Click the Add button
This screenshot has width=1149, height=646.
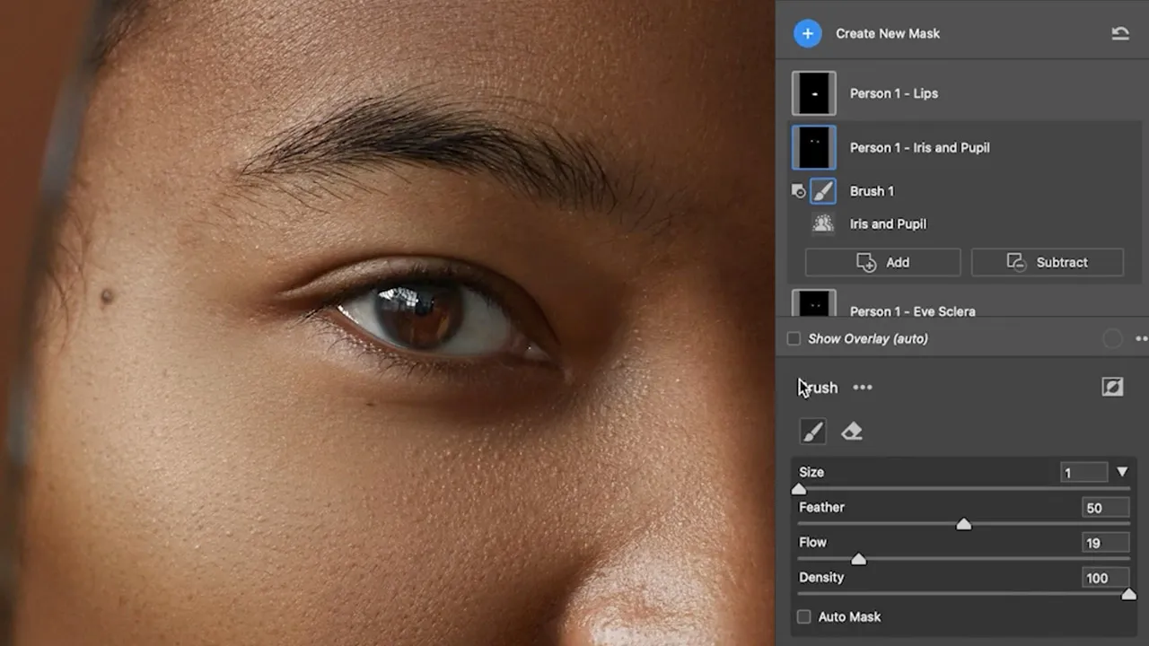pyautogui.click(x=882, y=262)
